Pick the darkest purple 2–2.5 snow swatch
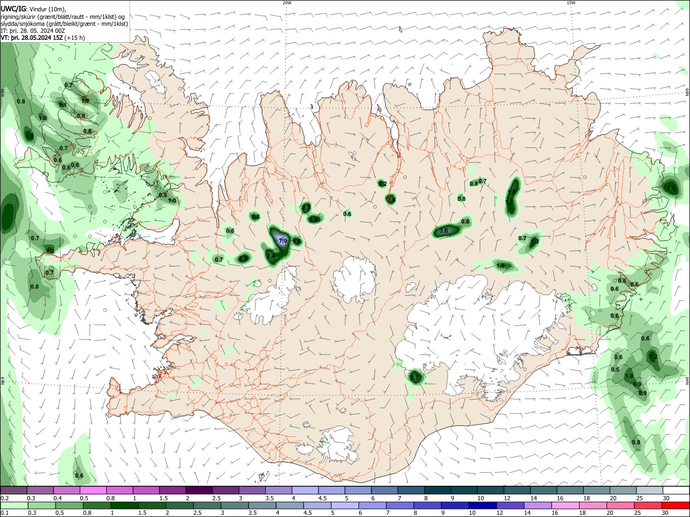 (200, 491)
